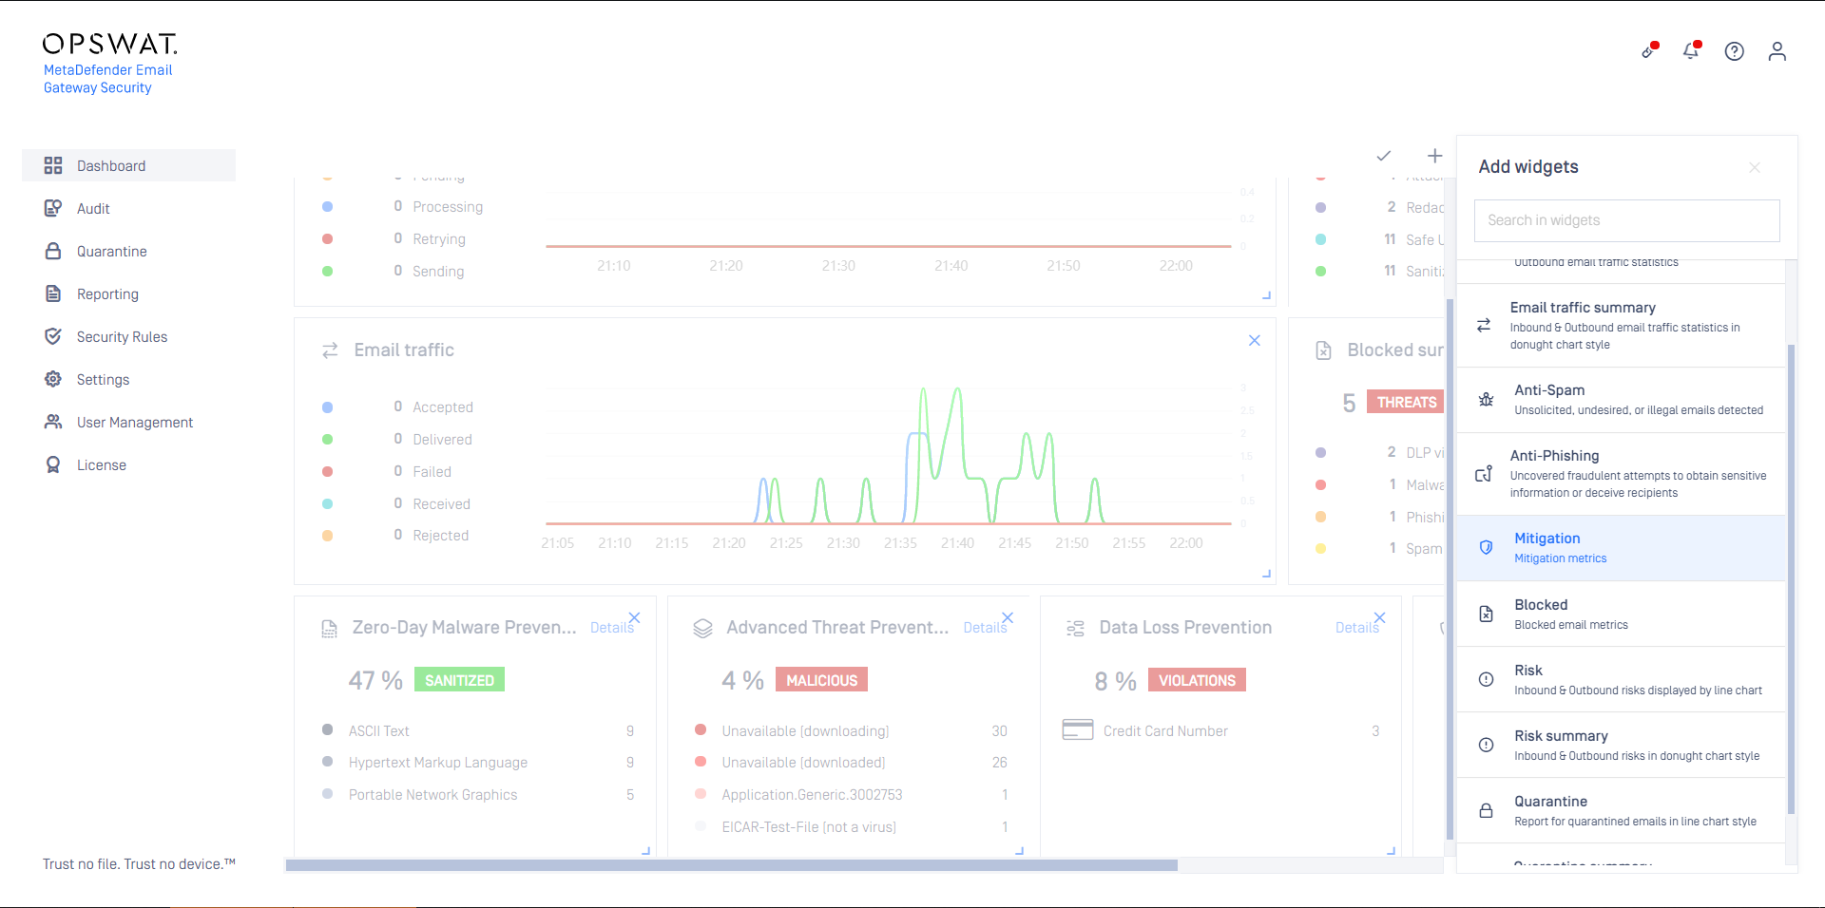
Task: Focus the Search in widgets field
Action: (1627, 220)
